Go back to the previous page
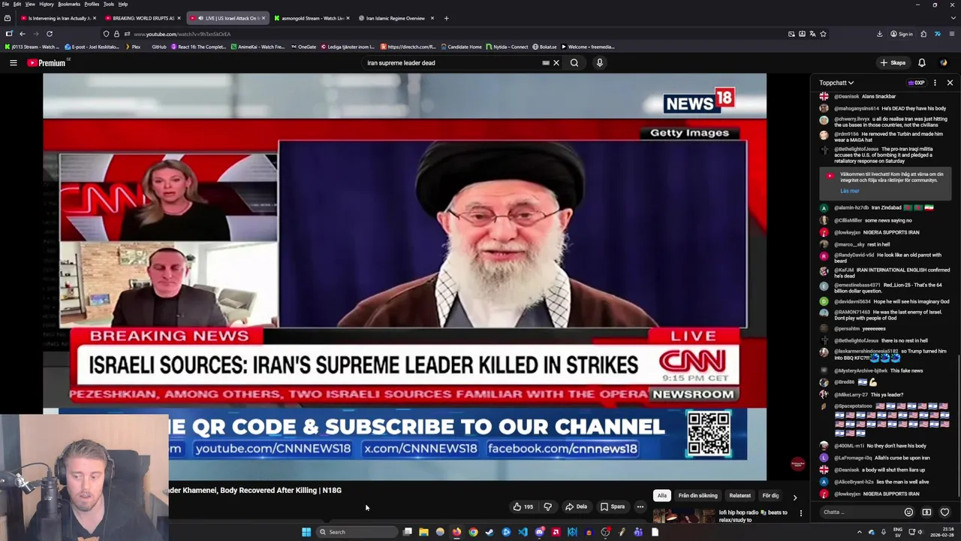Screen dimensions: 961x541 (x=23, y=34)
